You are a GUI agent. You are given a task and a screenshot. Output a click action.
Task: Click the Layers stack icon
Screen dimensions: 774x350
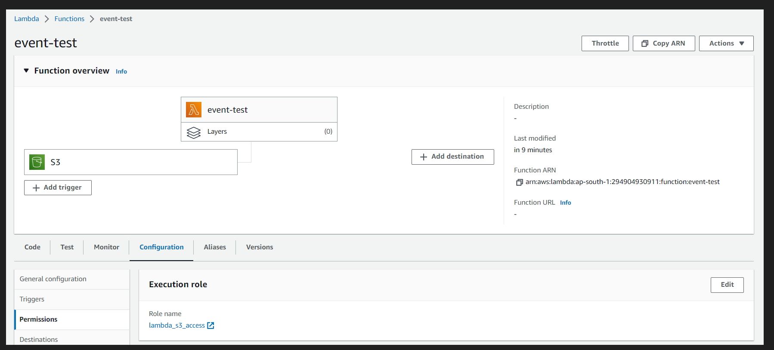coord(194,132)
